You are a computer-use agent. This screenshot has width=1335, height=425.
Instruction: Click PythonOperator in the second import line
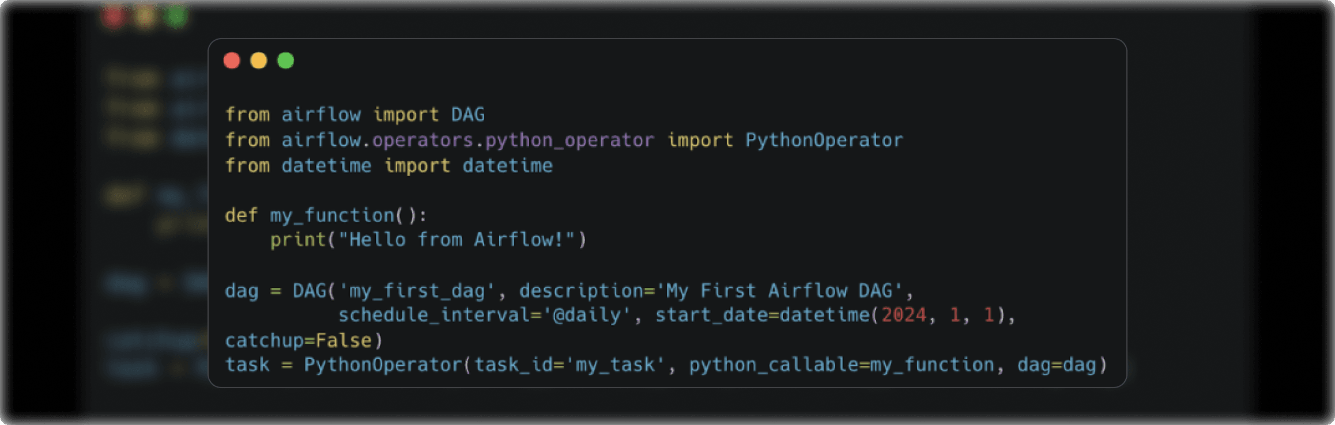tap(824, 140)
